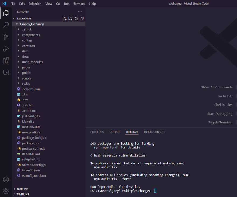Click the next.config.js braces icon

(x=19, y=132)
